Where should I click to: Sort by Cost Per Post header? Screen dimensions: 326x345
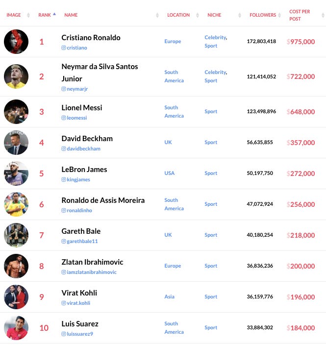[302, 15]
